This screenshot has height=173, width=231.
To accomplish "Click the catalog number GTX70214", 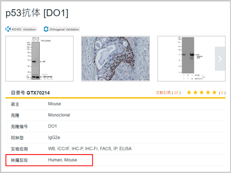I will pyautogui.click(x=38, y=93).
